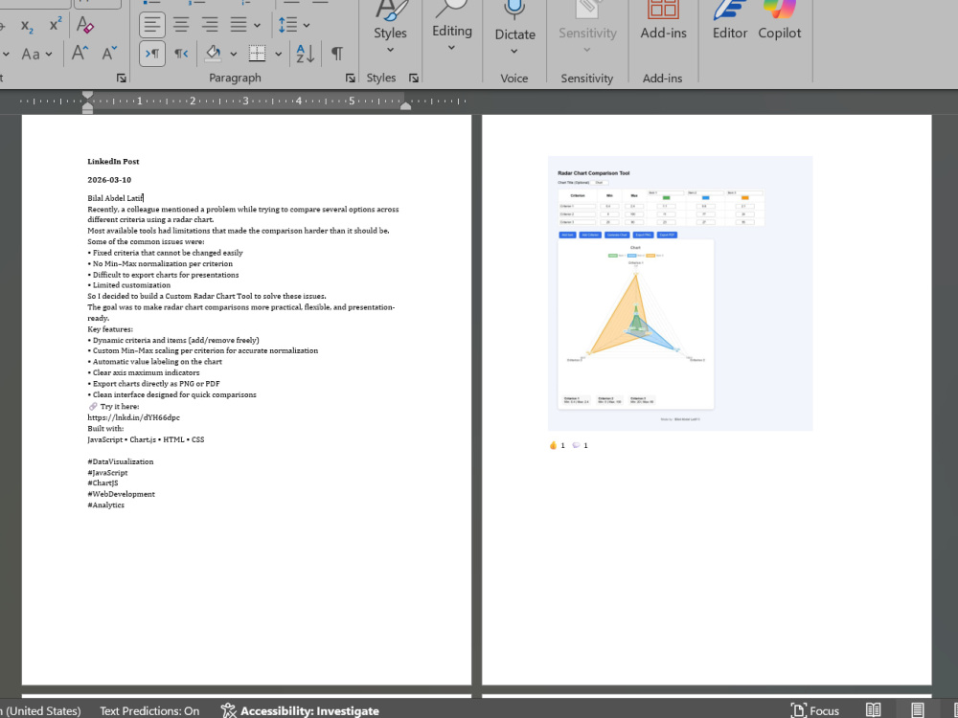Click the #WebDevelopment hashtag line

click(x=121, y=494)
